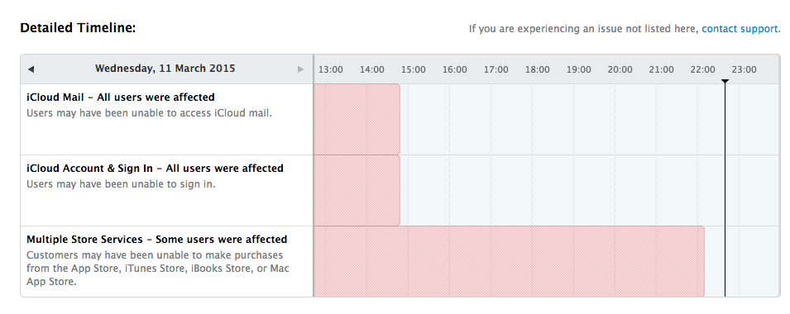Click the Wednesday, 11 March 2015 date heading
The width and height of the screenshot is (790, 314).
coord(165,69)
